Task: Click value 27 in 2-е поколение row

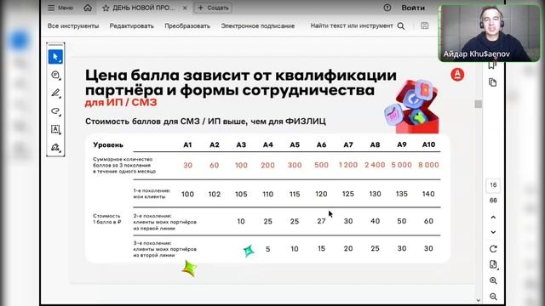Action: 321,221
